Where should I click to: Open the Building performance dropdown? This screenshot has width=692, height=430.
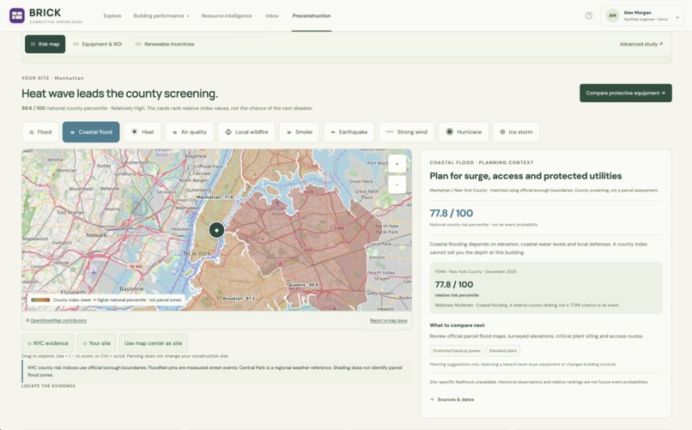161,15
